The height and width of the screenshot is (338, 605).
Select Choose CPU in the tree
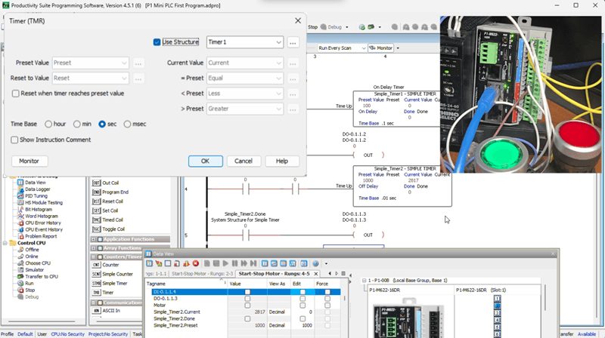point(38,263)
